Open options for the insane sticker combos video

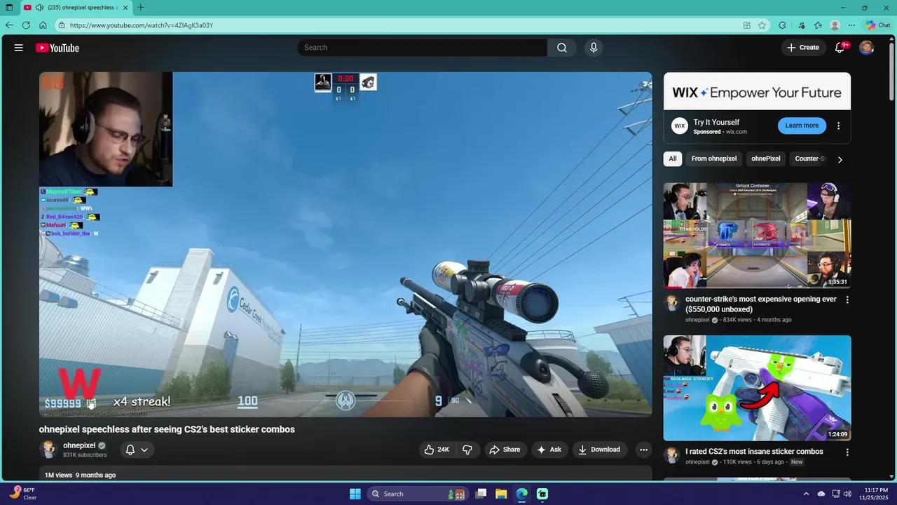coord(847,452)
